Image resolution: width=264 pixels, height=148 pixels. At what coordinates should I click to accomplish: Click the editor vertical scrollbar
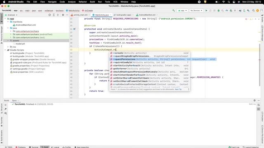pos(259,65)
